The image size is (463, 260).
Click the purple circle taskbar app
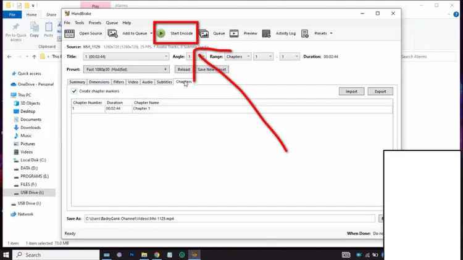click(119, 254)
